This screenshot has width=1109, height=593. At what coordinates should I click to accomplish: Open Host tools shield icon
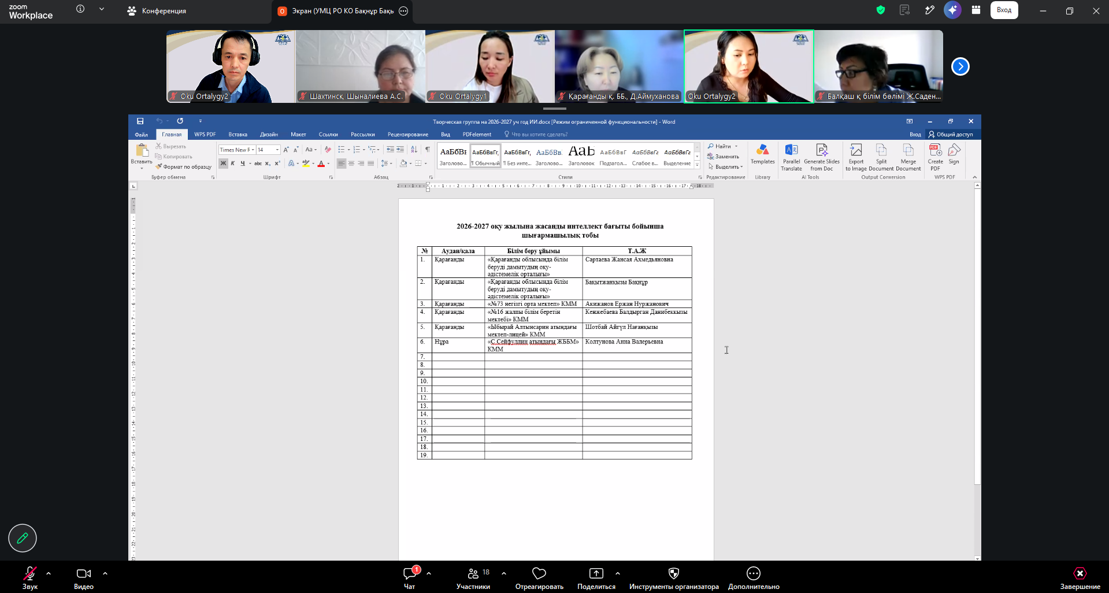click(674, 573)
